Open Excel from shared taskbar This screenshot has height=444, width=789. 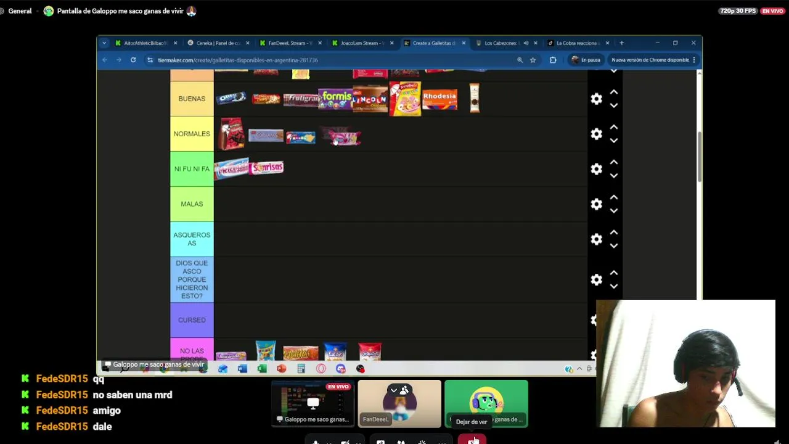tap(262, 369)
